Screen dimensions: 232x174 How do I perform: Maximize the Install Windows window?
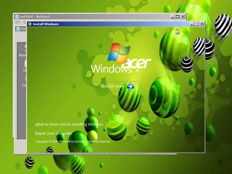(x=197, y=24)
